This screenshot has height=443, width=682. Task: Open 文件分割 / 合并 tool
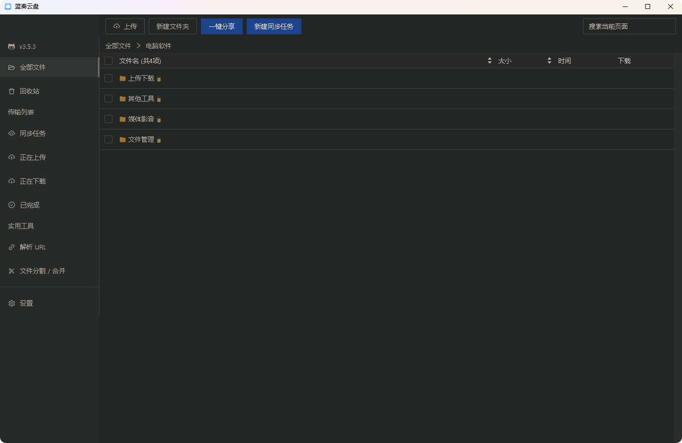click(x=49, y=271)
